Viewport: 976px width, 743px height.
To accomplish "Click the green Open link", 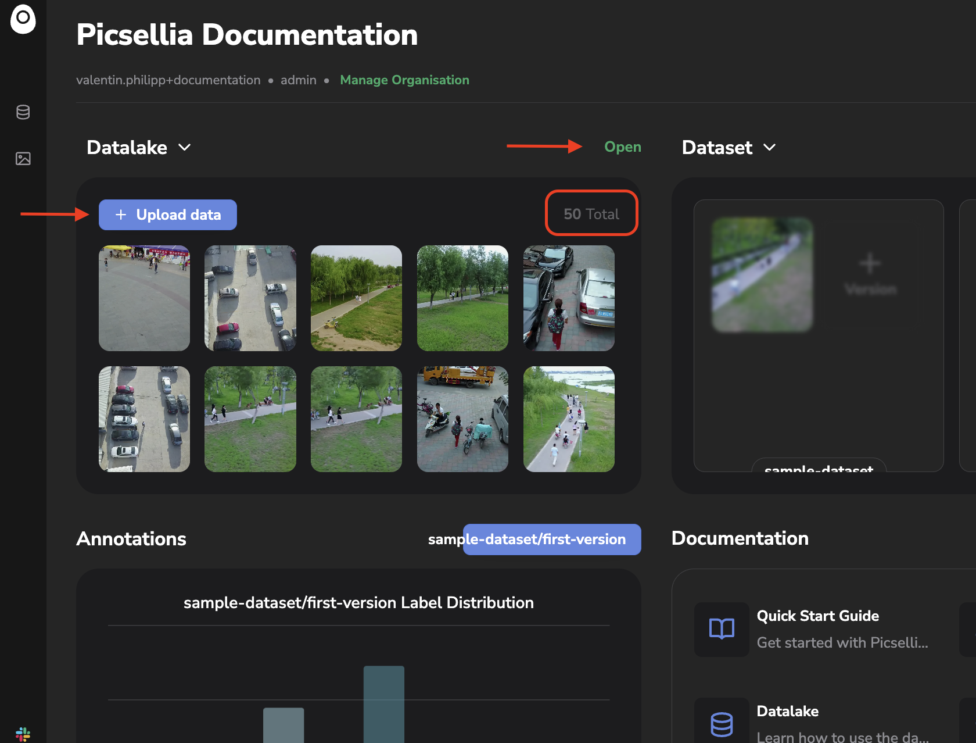I will coord(623,147).
